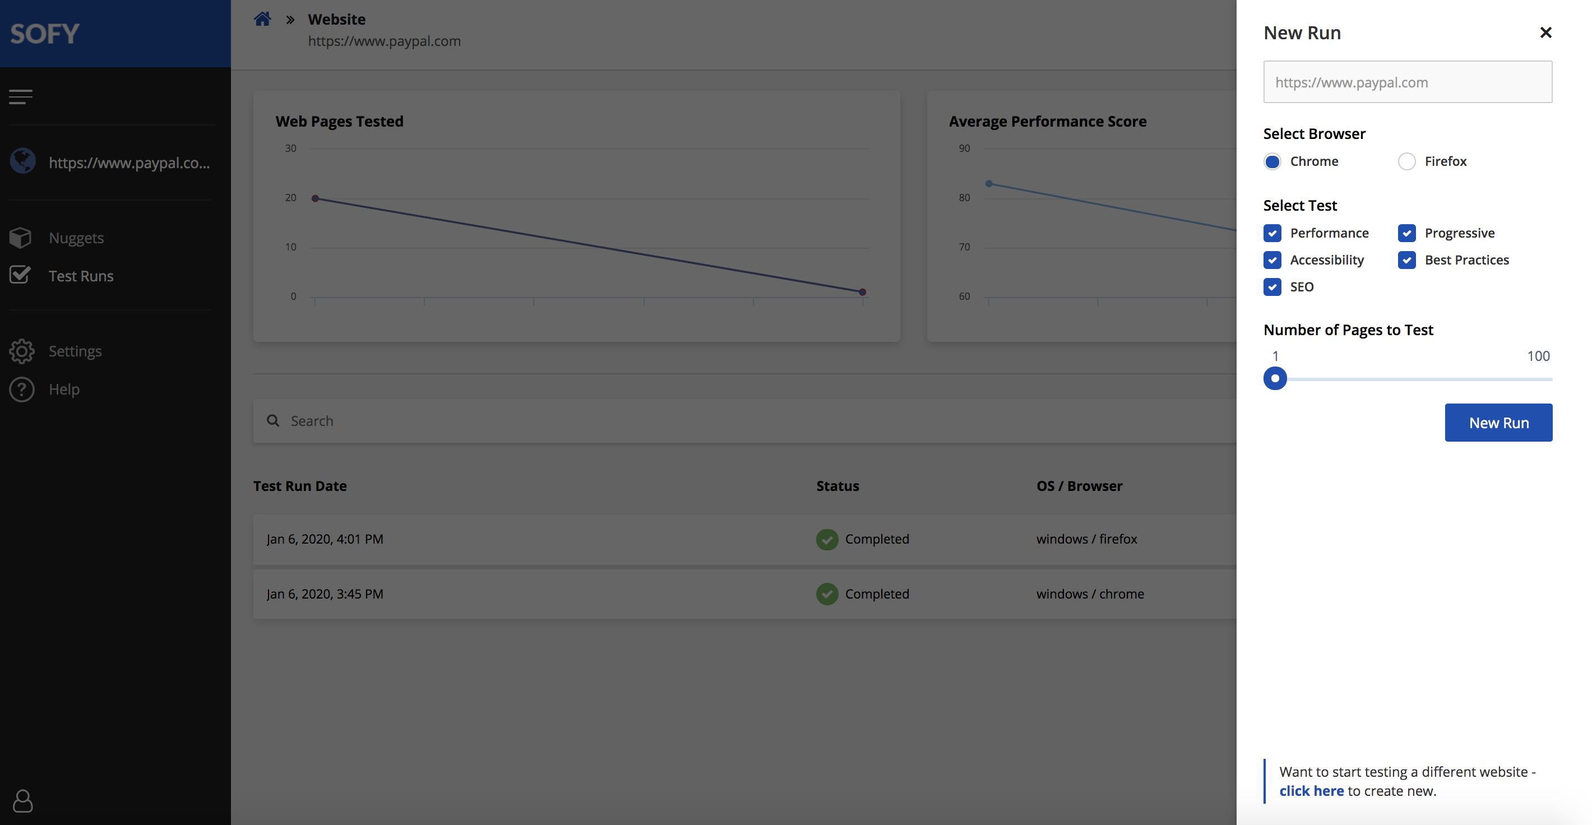The height and width of the screenshot is (825, 1592).
Task: Click the Help question mark icon
Action: click(22, 390)
